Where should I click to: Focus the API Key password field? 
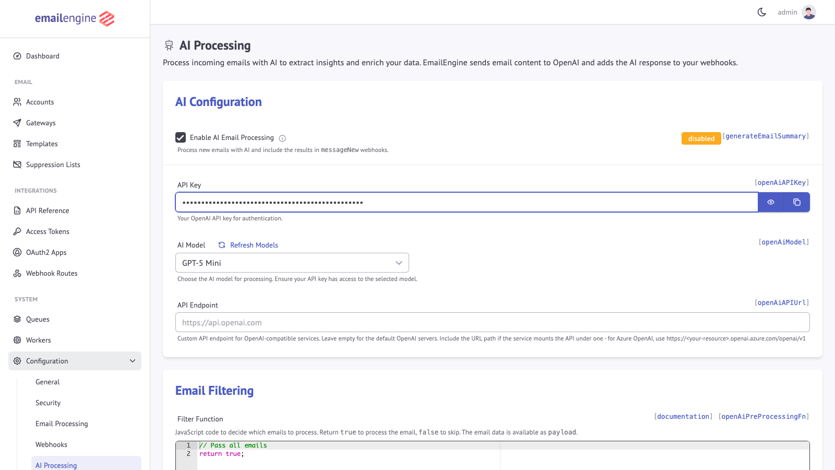click(467, 202)
